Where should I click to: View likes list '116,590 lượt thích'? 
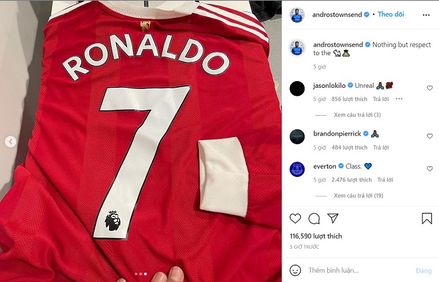click(316, 236)
